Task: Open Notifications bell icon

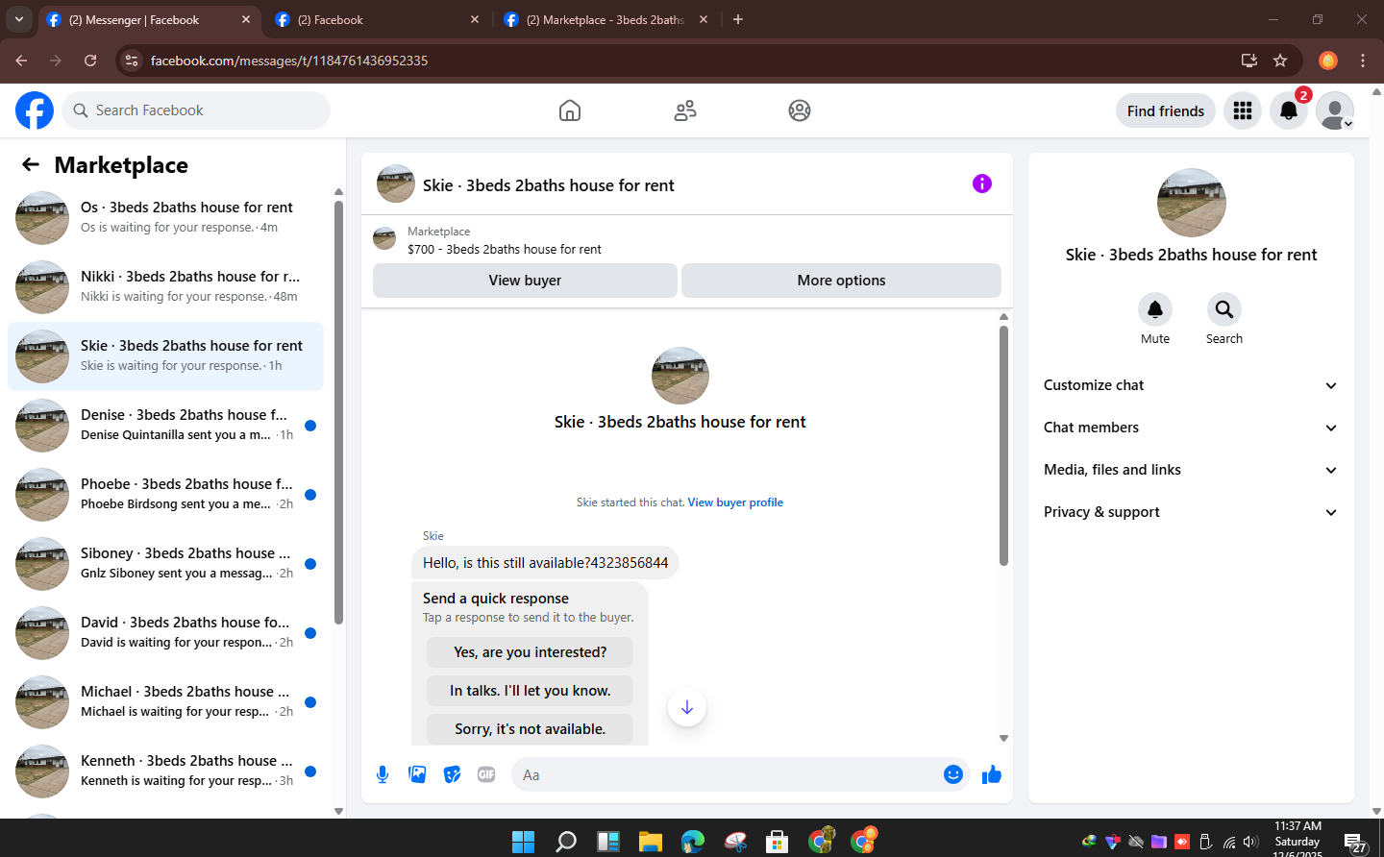Action: tap(1289, 110)
